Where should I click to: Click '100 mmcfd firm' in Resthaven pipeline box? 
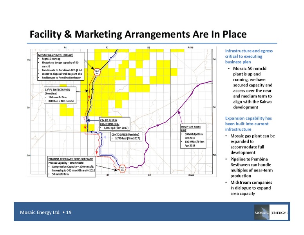point(57,98)
